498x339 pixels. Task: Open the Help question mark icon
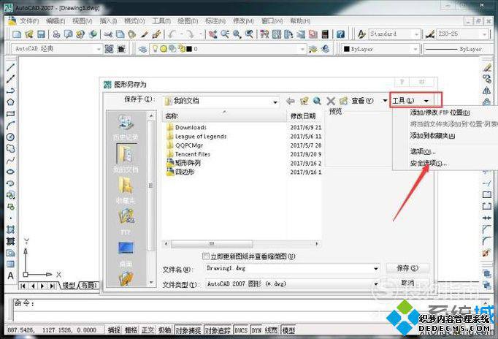tap(340, 34)
